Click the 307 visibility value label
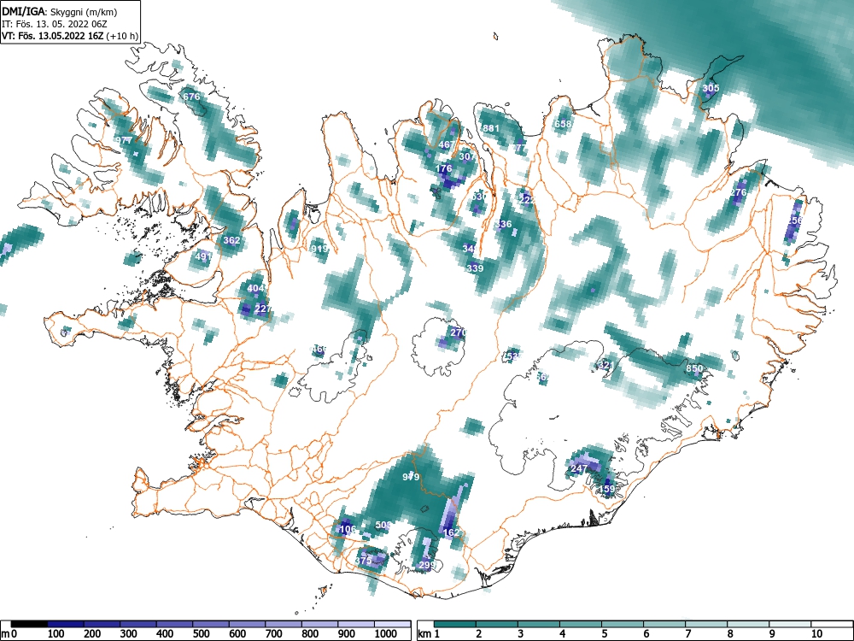 (x=467, y=156)
